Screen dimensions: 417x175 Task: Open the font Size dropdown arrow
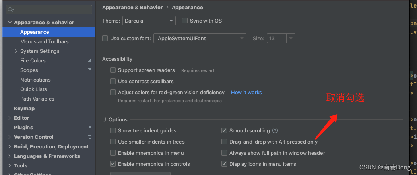291,38
